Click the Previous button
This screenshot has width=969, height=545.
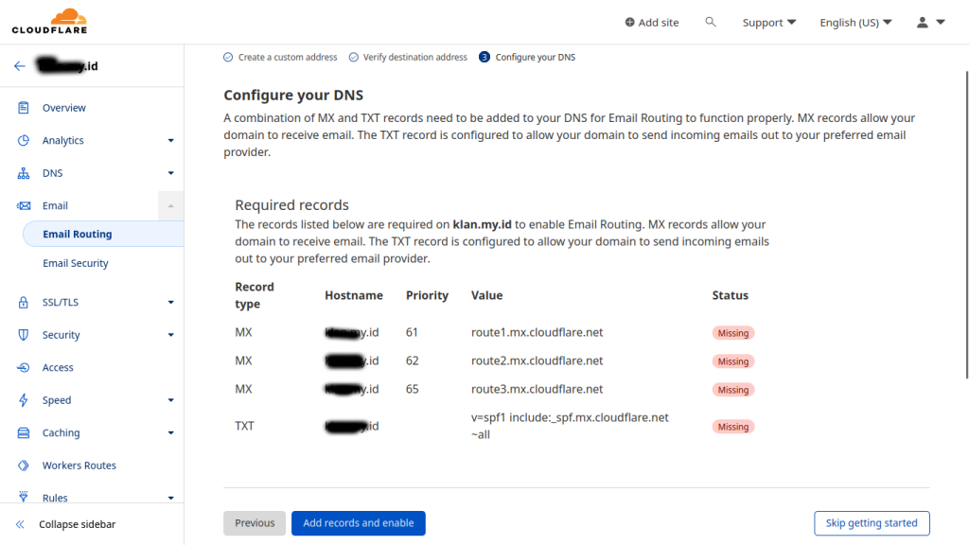[255, 522]
